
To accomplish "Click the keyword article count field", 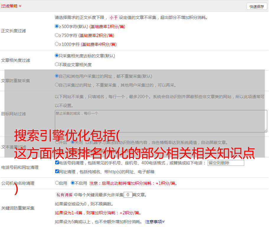I will tap(128, 195).
